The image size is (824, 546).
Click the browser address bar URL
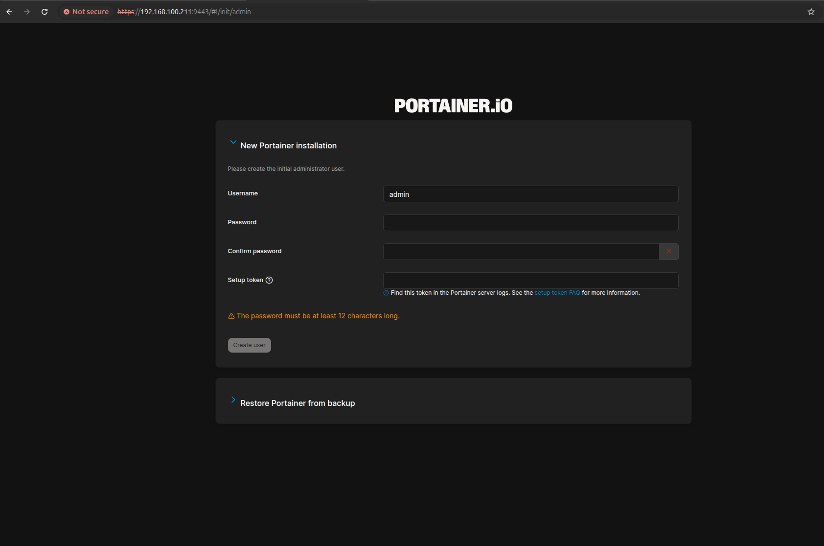coord(184,12)
